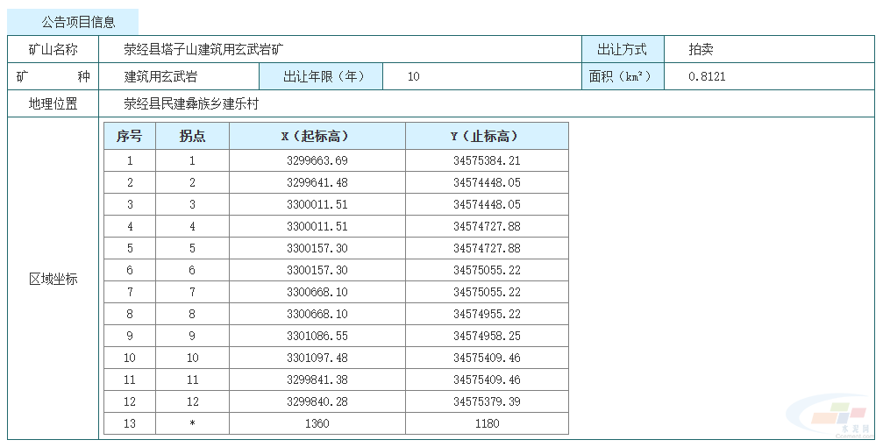Click the 出让方式 header cell
The image size is (883, 447).
pyautogui.click(x=623, y=50)
